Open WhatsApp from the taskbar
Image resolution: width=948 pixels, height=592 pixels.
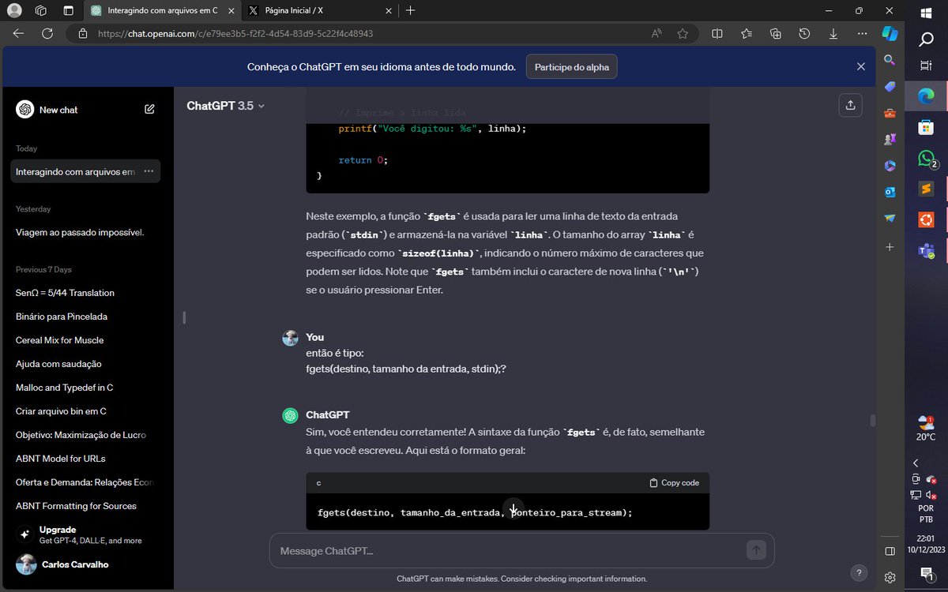926,159
